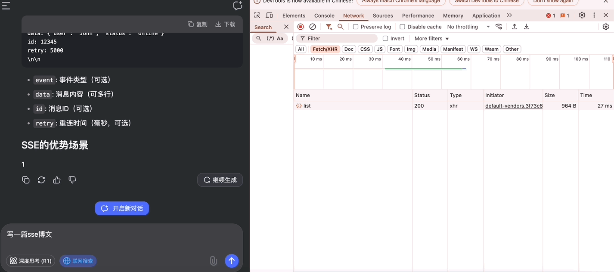Toggle the WS request type filter
Viewport: 614px width, 272px height.
click(474, 49)
